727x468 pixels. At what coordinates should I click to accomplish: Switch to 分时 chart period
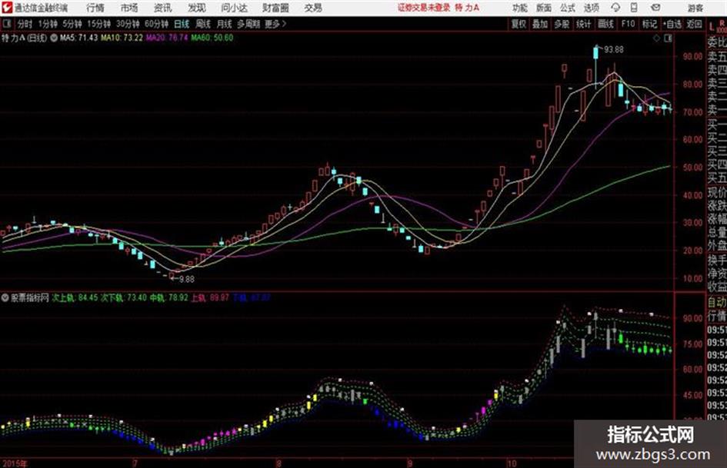25,24
